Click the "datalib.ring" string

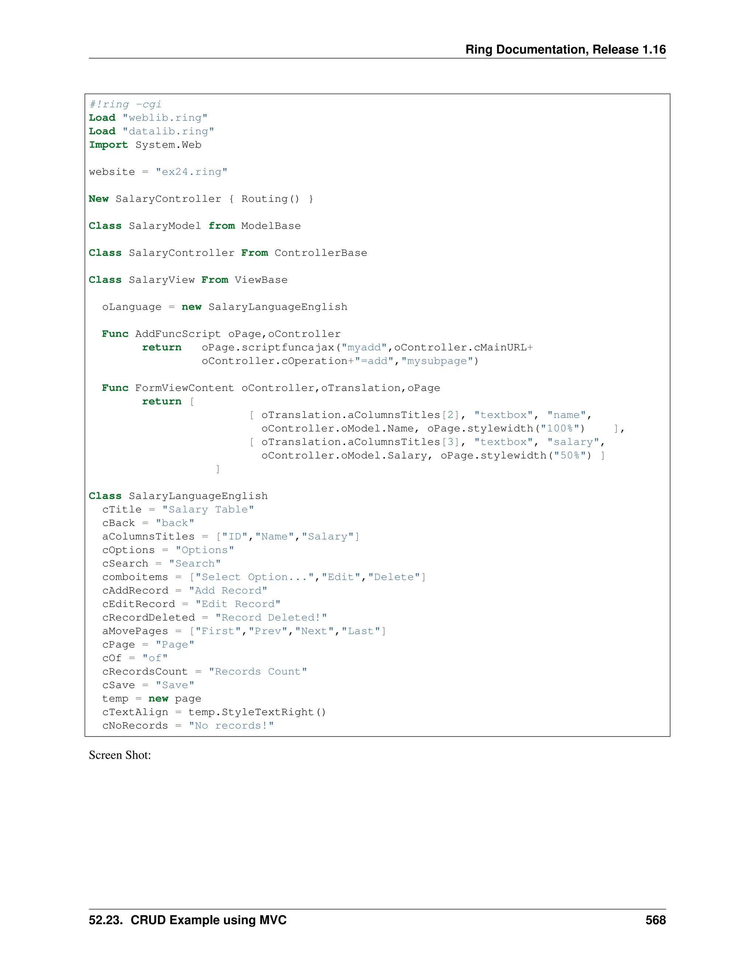[x=168, y=131]
